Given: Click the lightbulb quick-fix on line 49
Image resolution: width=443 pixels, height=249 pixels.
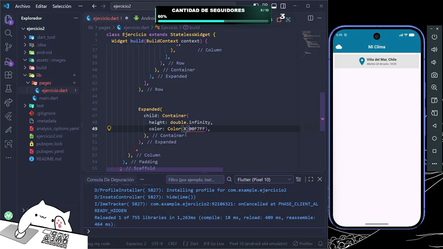Looking at the screenshot, I should tap(109, 129).
